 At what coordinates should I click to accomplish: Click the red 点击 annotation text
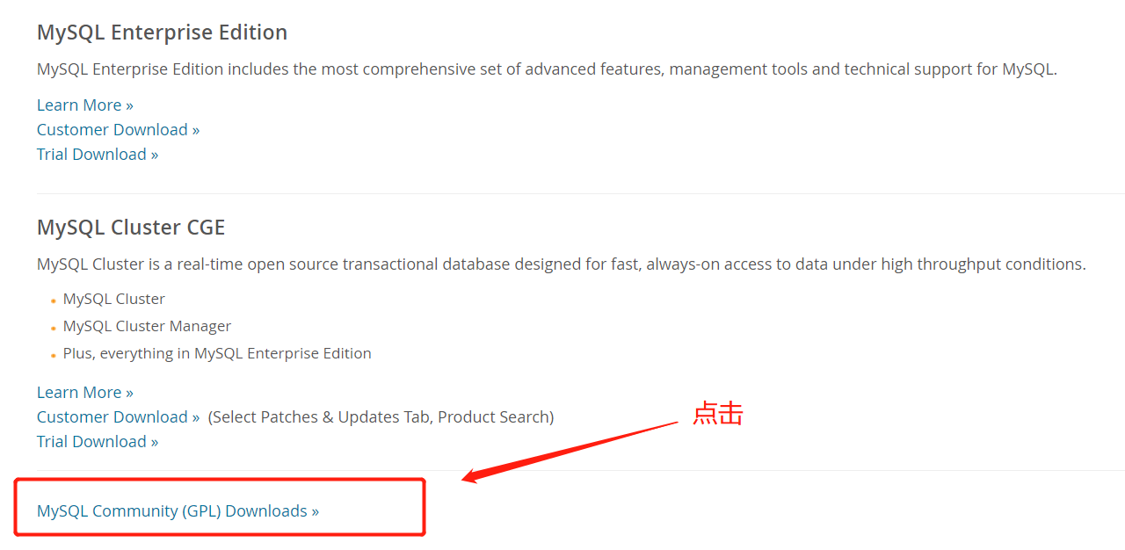point(716,413)
